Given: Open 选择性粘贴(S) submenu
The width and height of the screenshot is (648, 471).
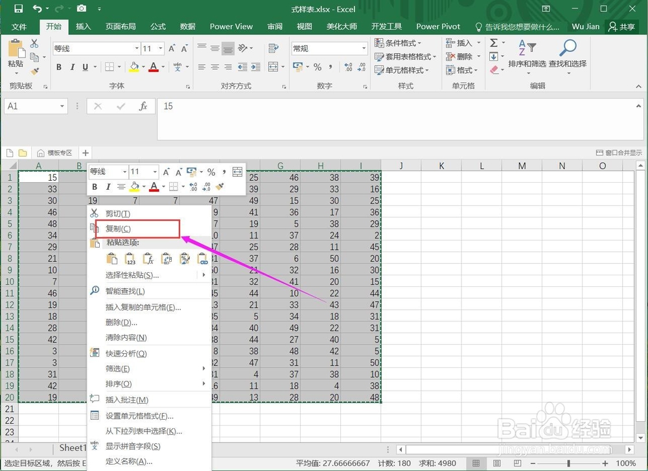Looking at the screenshot, I should (x=150, y=275).
